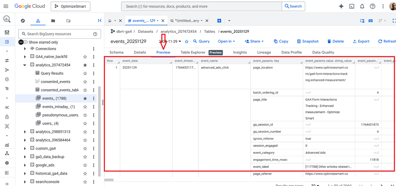Viewport: 396px width, 186px height.
Task: Switch to the Schema tab
Action: tap(117, 52)
